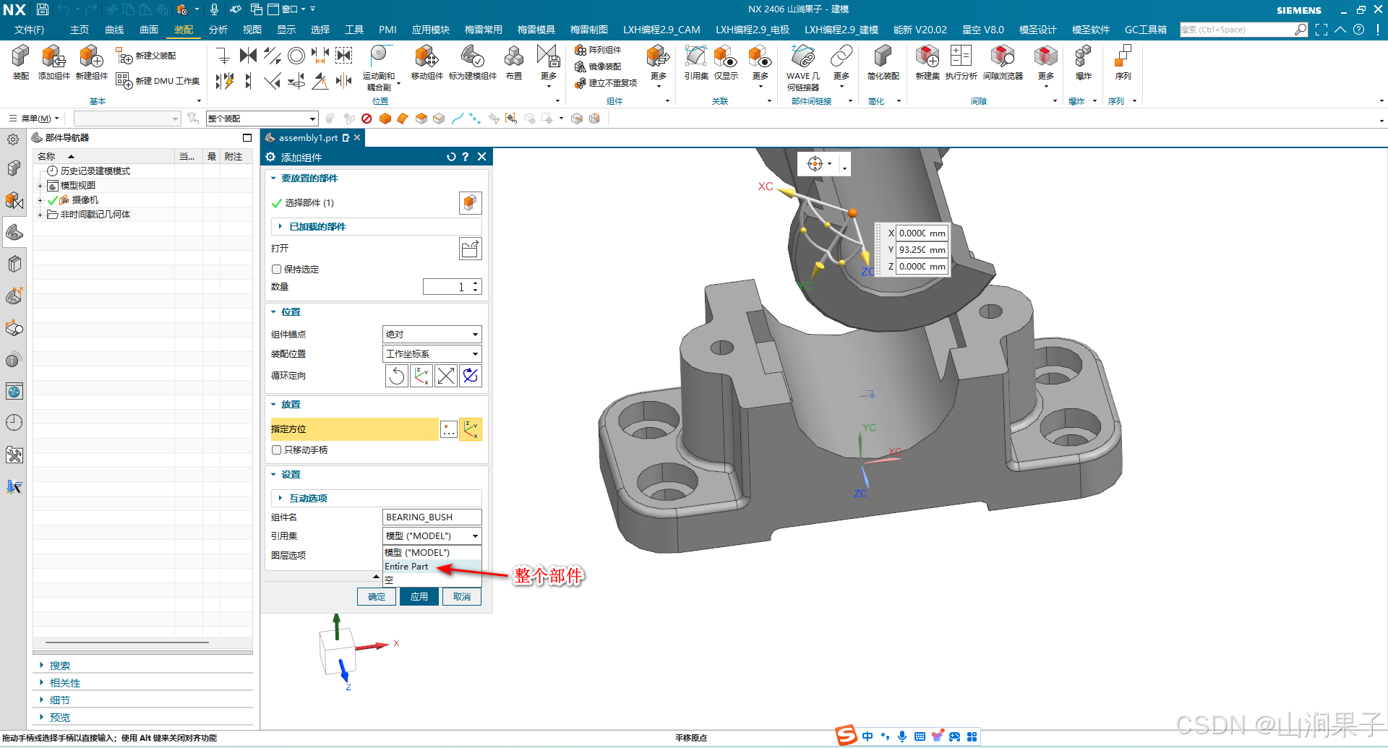1388x748 pixels.
Task: Click the Sogou input method S icon
Action: 846,736
